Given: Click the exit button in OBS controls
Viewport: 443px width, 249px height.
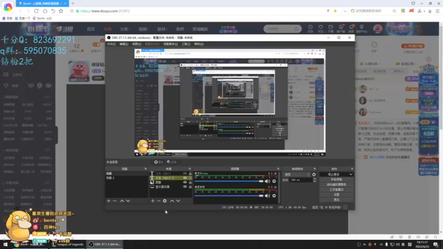Looking at the screenshot, I should (336, 200).
